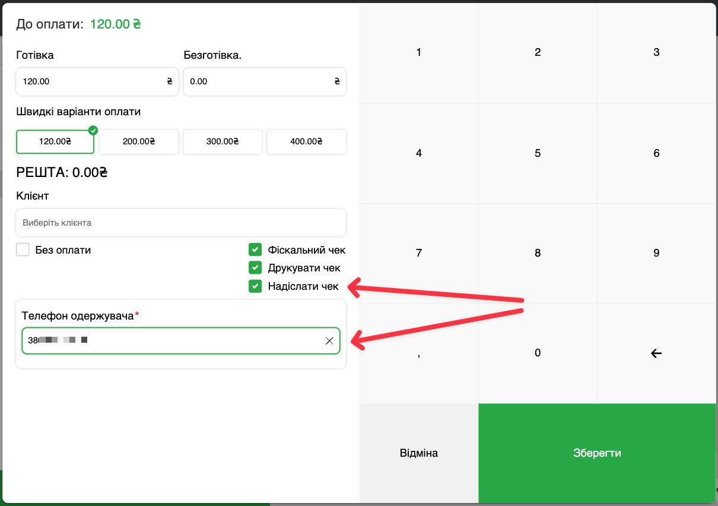Select the 120.00₴ quick payment option

[55, 142]
